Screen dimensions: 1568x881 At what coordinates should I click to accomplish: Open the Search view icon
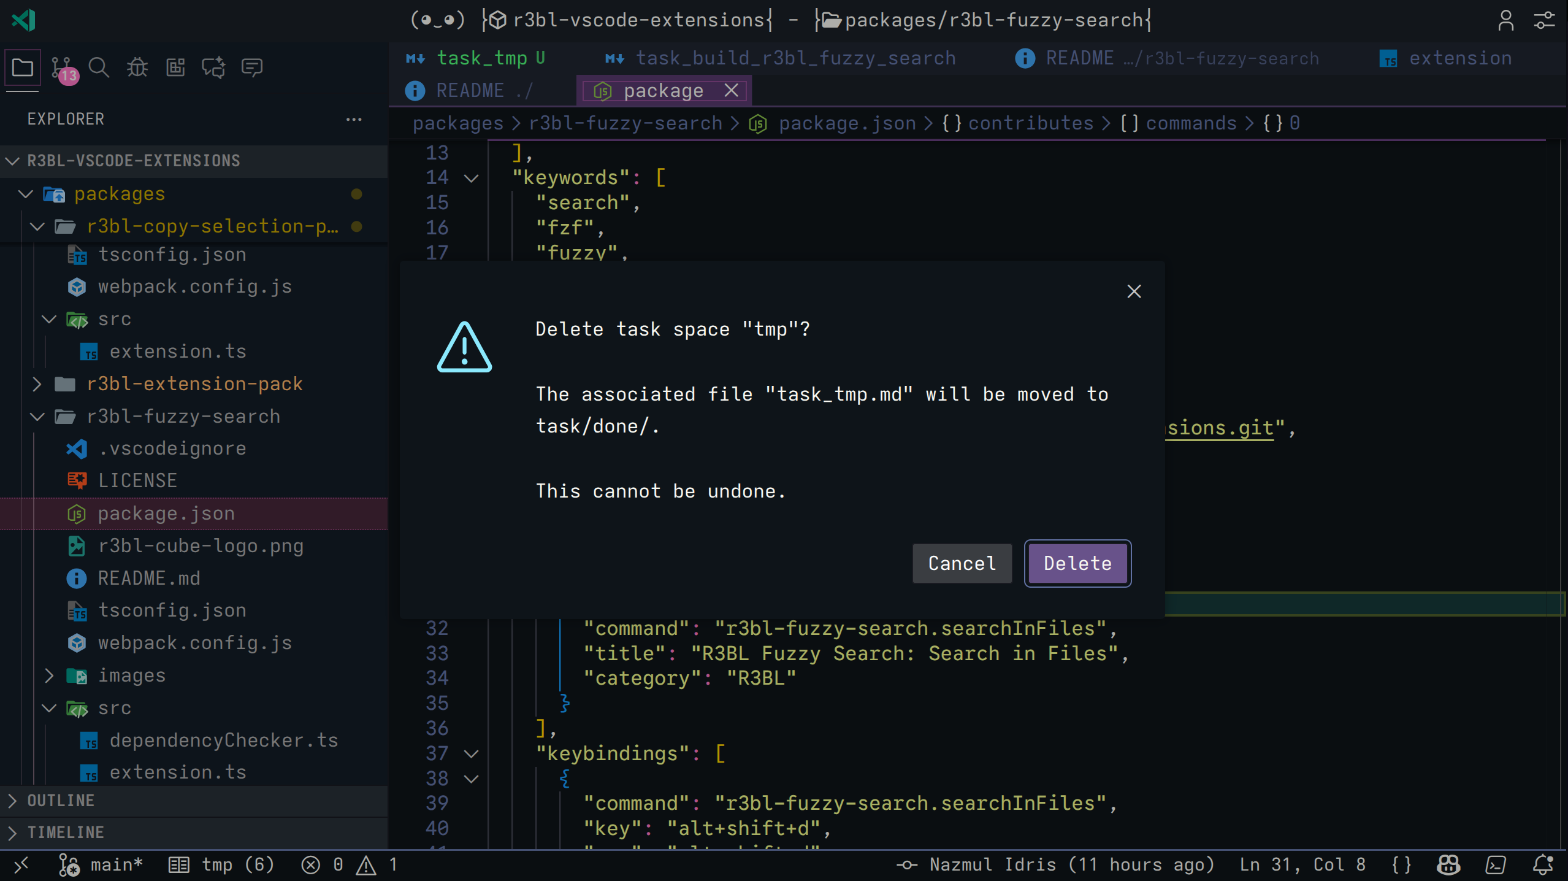pos(99,67)
